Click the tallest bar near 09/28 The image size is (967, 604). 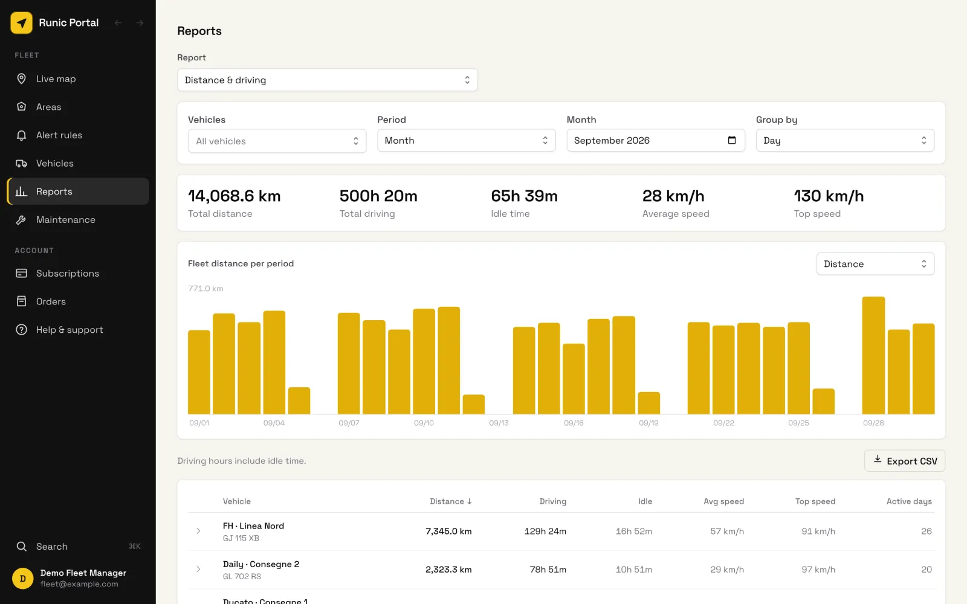coord(873,355)
